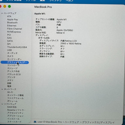Select RAW対応 under software
125x125 pixels.
[12, 107]
